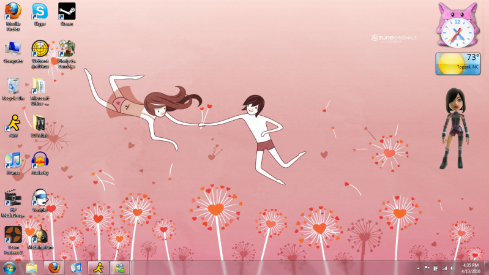Click the network signal tray icon
The image size is (489, 275).
coord(444,268)
